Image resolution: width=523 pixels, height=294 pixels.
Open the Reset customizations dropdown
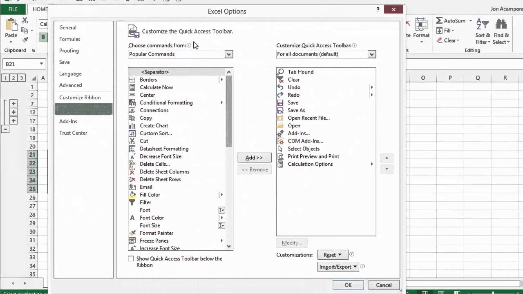332,255
